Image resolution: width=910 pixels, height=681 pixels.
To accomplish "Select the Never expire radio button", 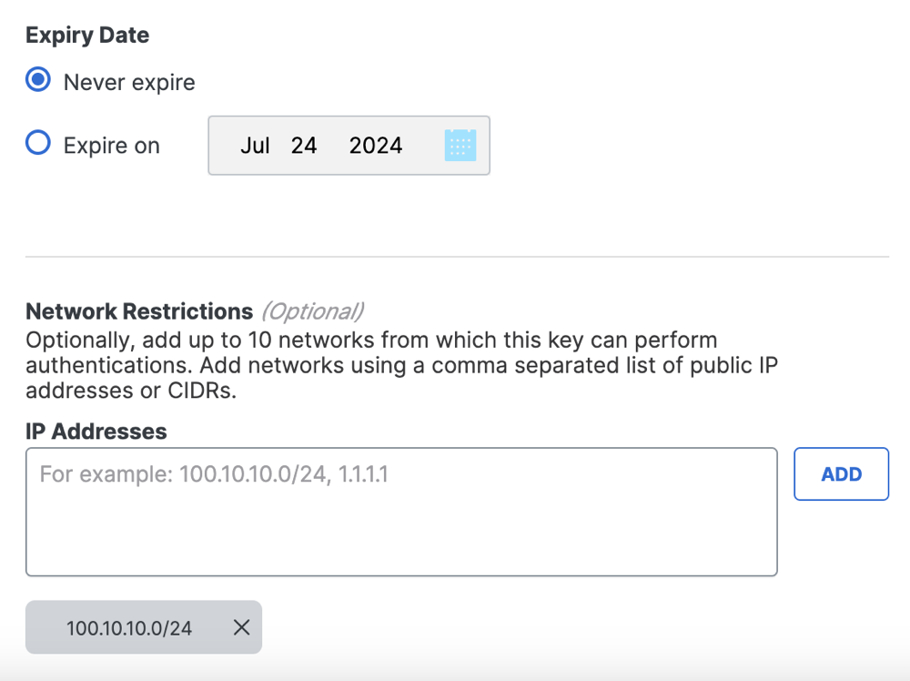I will [x=38, y=79].
